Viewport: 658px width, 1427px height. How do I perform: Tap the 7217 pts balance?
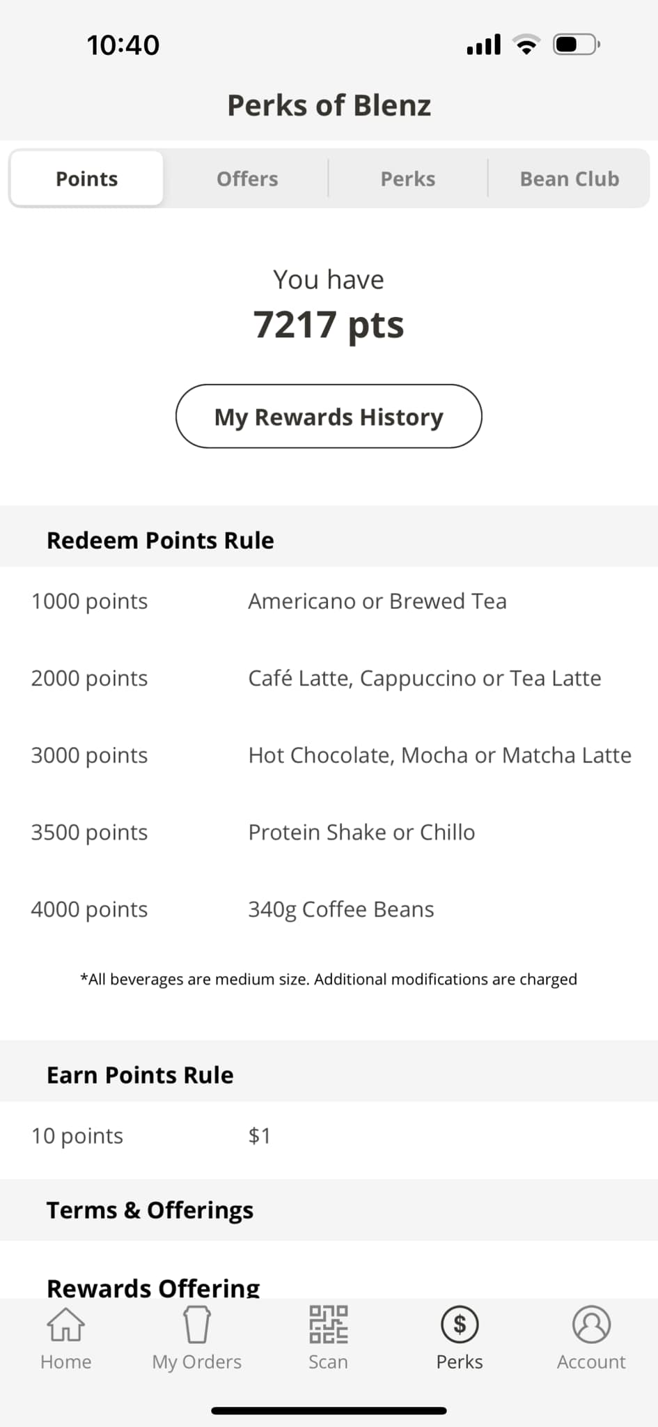(329, 325)
